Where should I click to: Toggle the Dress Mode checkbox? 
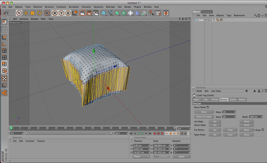point(207,107)
